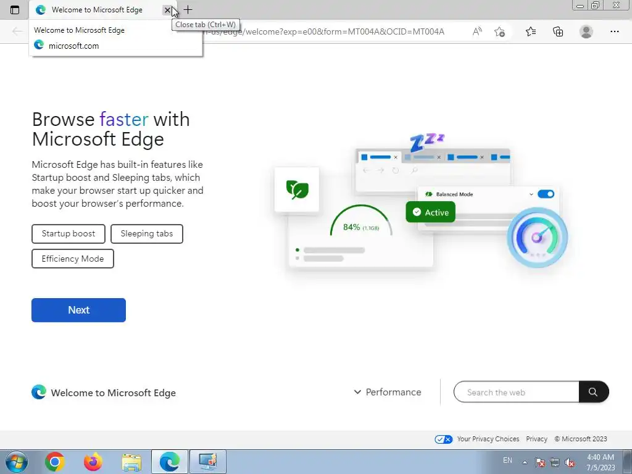Expand the Performance dropdown
Image resolution: width=632 pixels, height=474 pixels.
388,392
